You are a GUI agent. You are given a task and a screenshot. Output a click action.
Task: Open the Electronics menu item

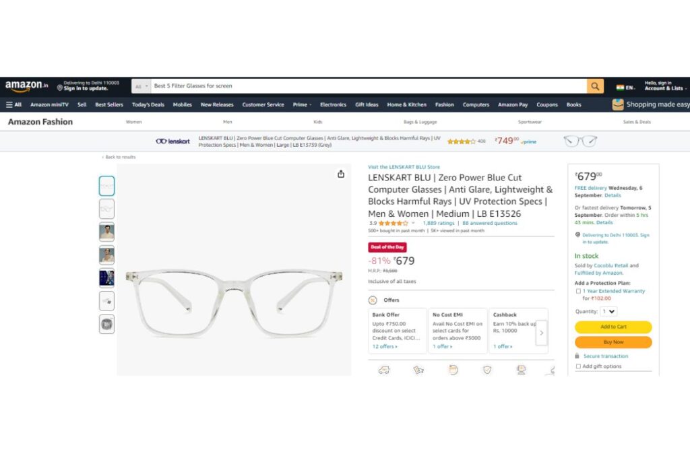coord(333,104)
